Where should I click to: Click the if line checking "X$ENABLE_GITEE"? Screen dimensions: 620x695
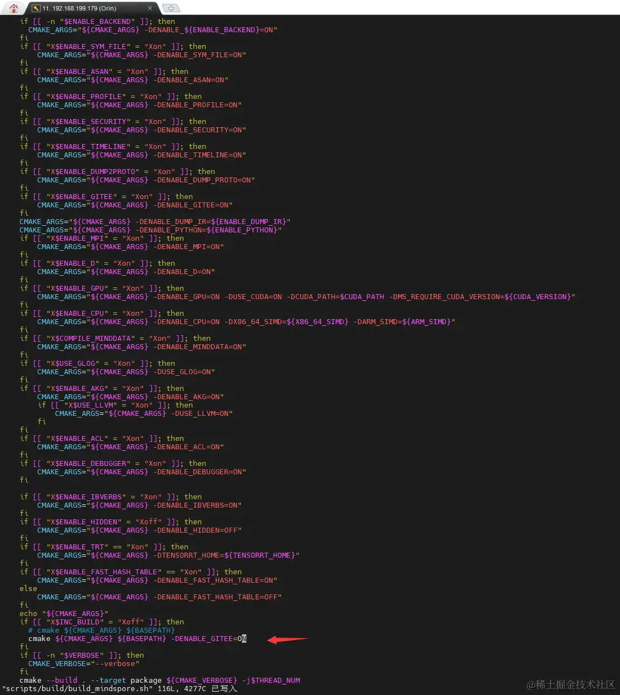pos(106,197)
